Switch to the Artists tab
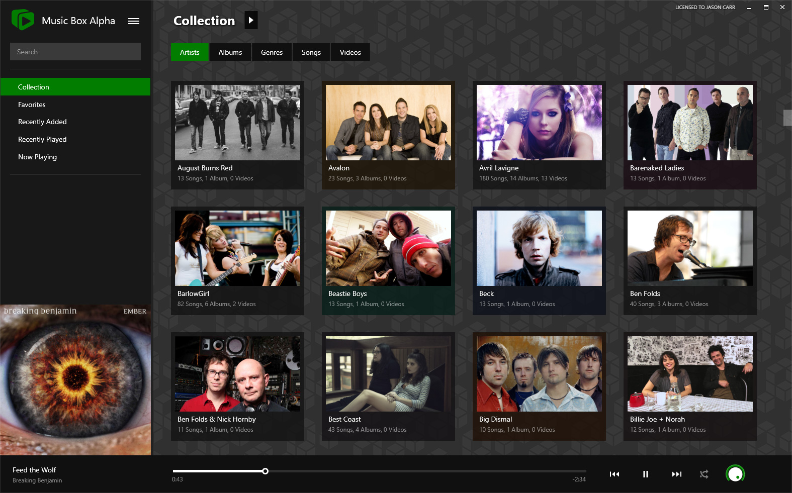The height and width of the screenshot is (493, 792). pyautogui.click(x=190, y=52)
